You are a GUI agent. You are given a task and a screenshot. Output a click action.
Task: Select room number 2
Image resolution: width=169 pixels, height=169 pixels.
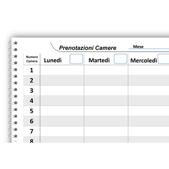pyautogui.click(x=32, y=80)
